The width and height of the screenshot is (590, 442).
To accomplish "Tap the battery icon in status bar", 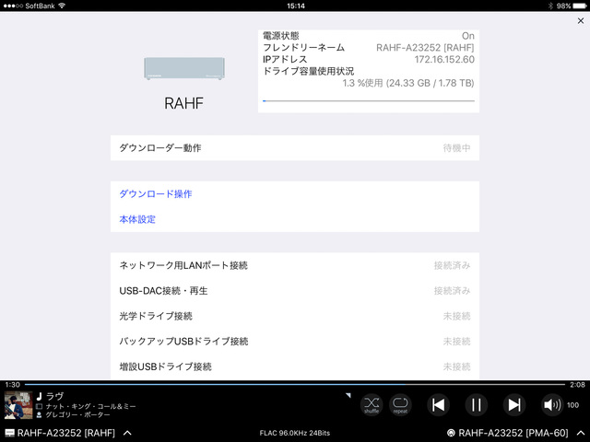I will 575,6.
